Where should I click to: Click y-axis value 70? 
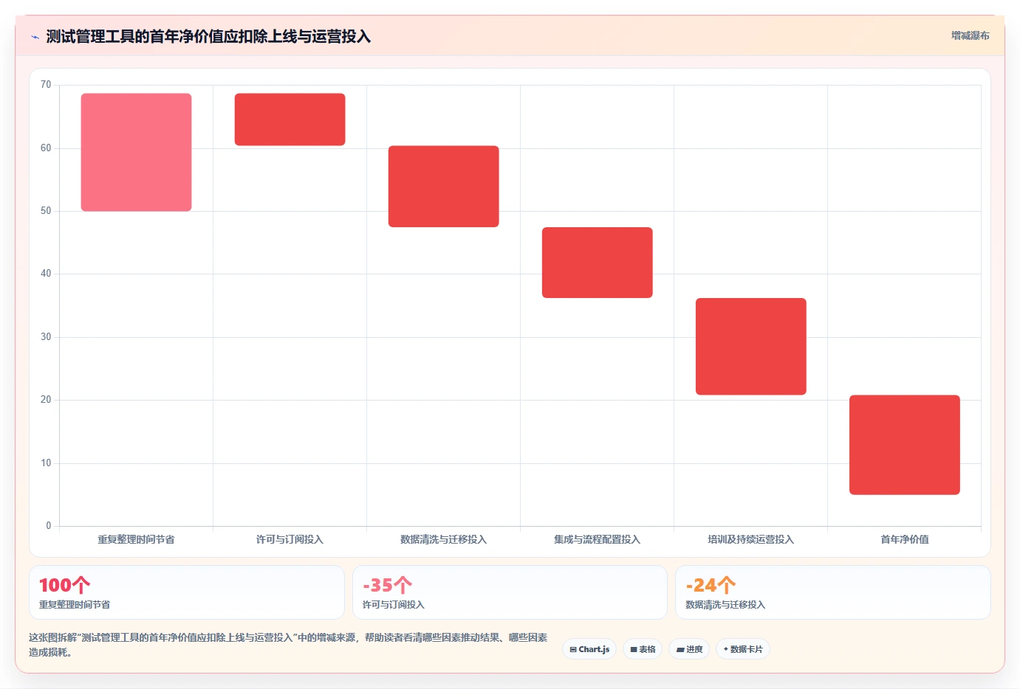pos(46,85)
